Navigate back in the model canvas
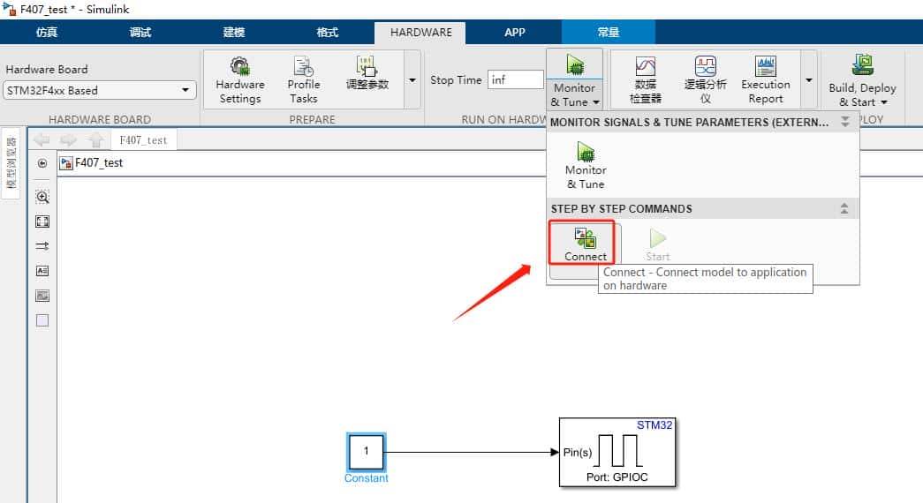 (42, 140)
